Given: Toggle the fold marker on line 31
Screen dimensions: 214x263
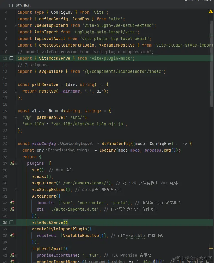Looking at the screenshot, I should point(16,190).
